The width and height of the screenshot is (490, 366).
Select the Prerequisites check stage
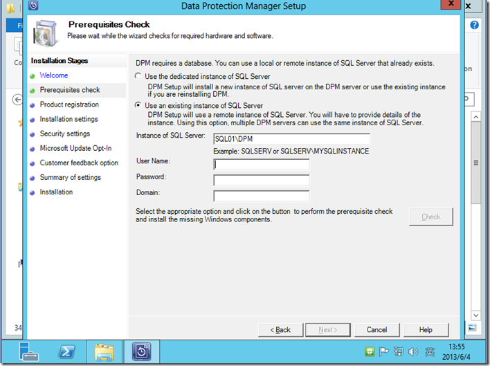70,90
